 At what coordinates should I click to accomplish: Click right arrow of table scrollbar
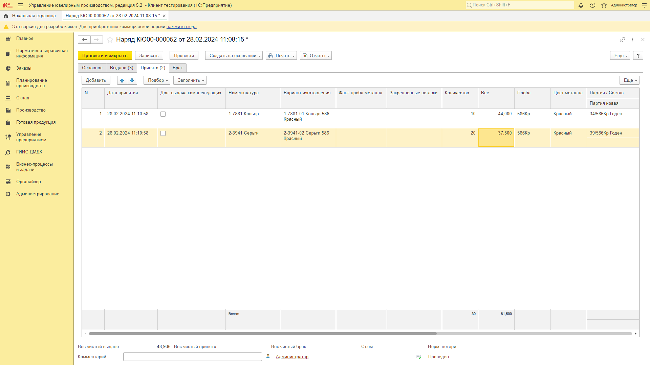[x=636, y=334]
